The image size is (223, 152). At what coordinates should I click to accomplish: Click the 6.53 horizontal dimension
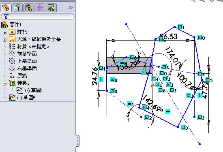169,37
